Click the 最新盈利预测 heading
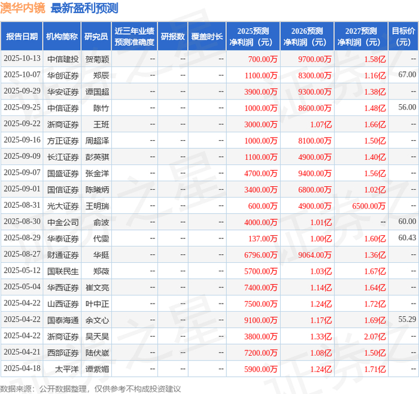 (84, 8)
